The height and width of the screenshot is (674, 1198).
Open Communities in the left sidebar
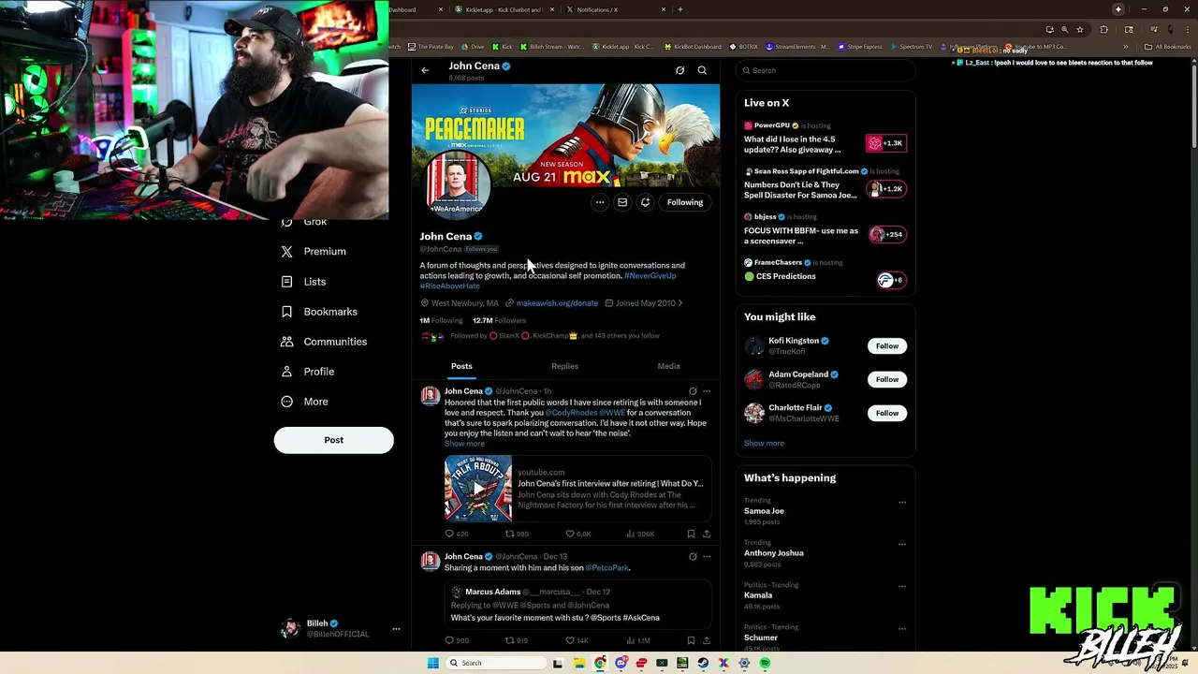(x=324, y=342)
